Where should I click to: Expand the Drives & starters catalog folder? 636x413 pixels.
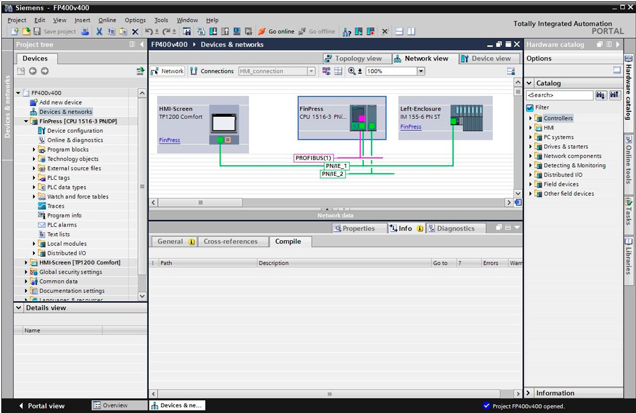coord(530,147)
